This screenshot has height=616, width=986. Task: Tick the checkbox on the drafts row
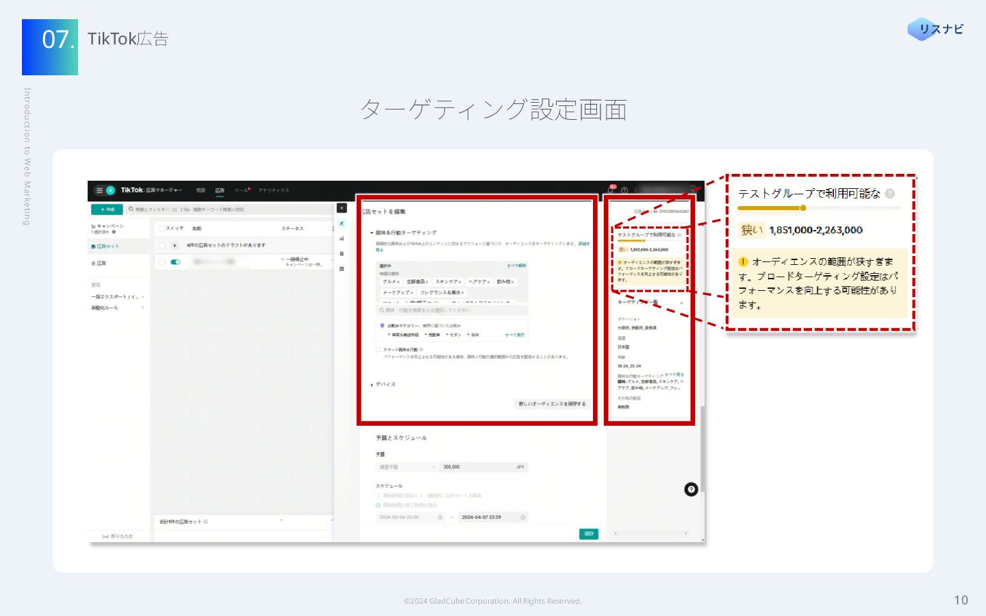[x=162, y=245]
